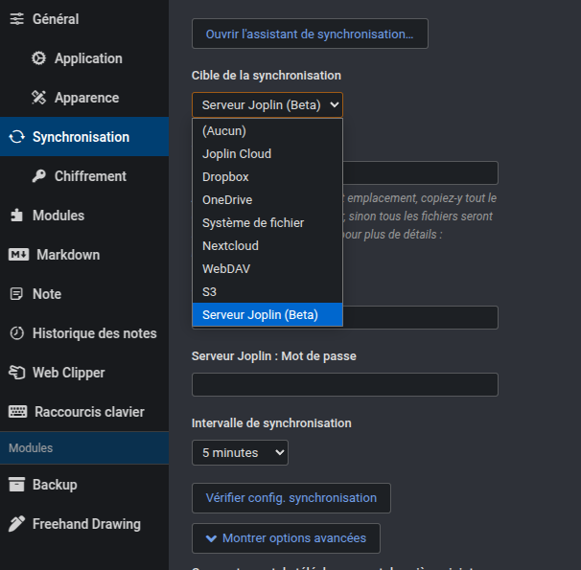This screenshot has width=581, height=570.
Task: Open the Apparence settings page
Action: 84,98
